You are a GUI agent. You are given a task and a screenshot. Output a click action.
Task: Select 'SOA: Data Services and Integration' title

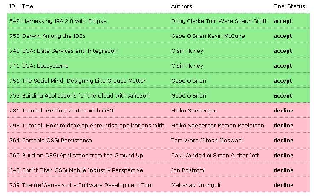coord(70,51)
